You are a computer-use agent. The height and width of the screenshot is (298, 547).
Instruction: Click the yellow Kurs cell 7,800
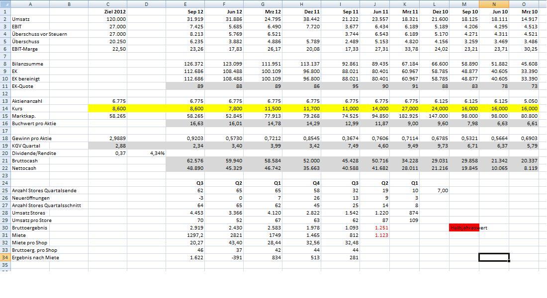point(224,108)
